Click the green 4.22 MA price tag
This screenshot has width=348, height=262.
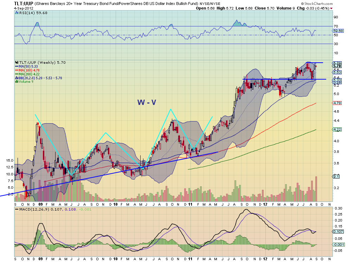tap(337, 130)
